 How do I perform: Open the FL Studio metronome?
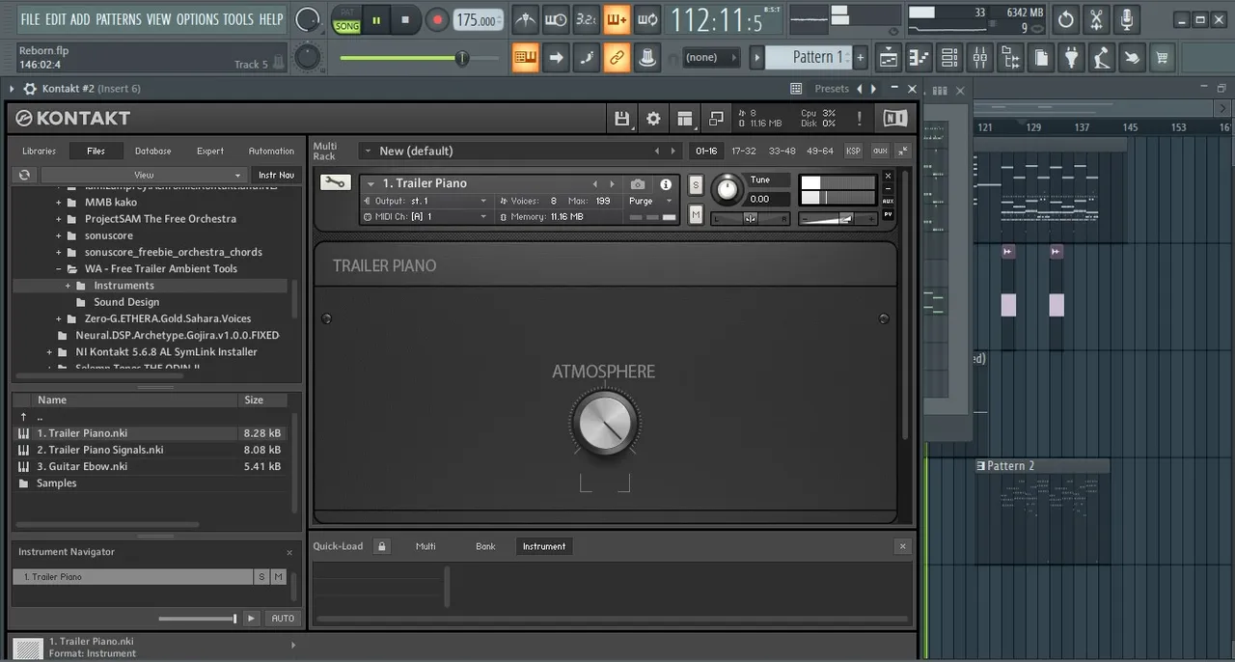click(x=526, y=19)
